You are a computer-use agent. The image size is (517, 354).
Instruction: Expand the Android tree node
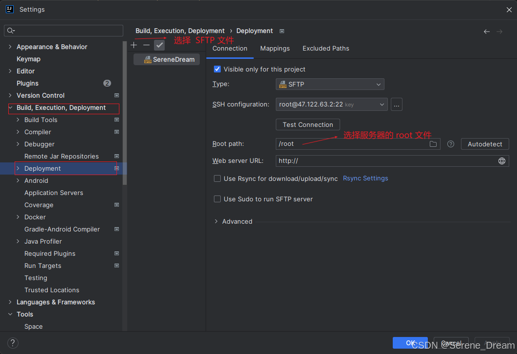(x=18, y=180)
